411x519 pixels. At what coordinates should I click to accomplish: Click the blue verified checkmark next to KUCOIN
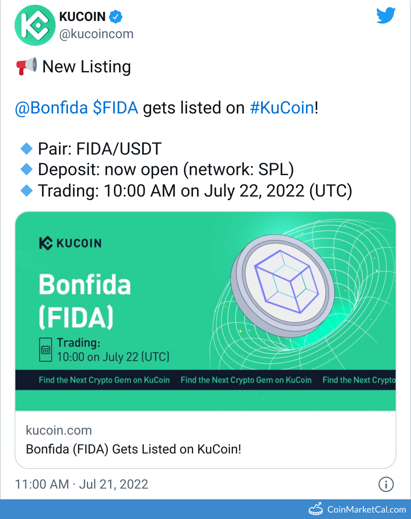115,16
